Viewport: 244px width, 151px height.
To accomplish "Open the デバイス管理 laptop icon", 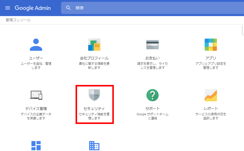I will 36,95.
